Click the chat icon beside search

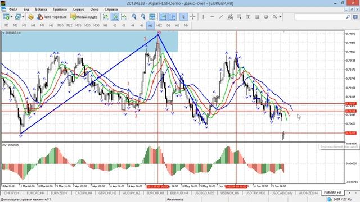(355, 17)
